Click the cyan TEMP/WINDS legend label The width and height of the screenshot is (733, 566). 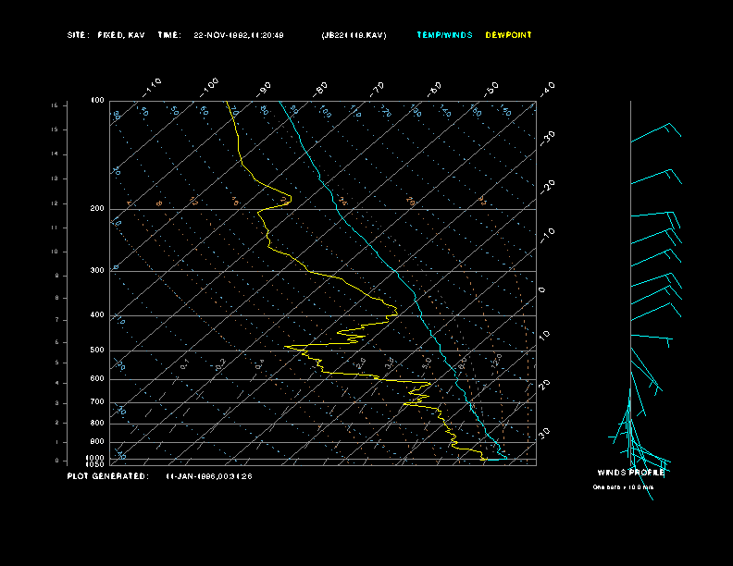[x=444, y=35]
